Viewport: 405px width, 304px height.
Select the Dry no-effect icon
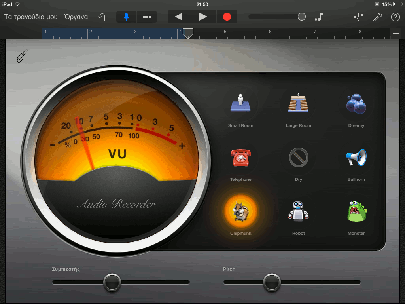click(298, 158)
